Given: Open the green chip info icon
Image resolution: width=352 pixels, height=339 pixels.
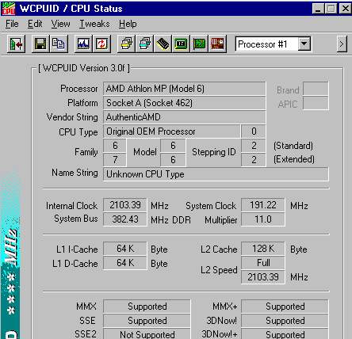Looking at the screenshot, I should pyautogui.click(x=181, y=44).
